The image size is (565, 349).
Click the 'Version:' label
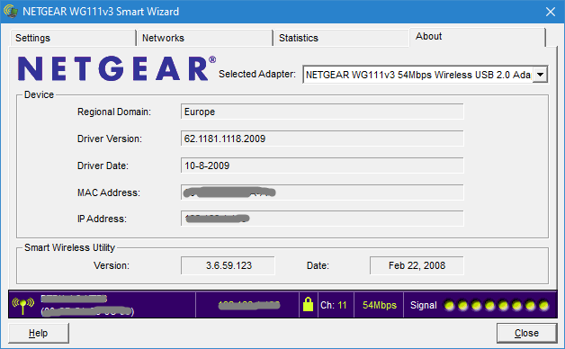(112, 266)
